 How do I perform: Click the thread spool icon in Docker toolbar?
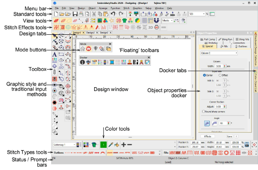(x=112, y=62)
